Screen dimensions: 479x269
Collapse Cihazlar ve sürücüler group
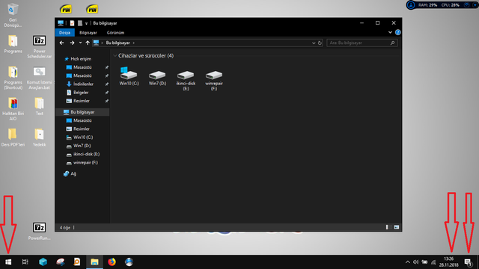pyautogui.click(x=115, y=56)
